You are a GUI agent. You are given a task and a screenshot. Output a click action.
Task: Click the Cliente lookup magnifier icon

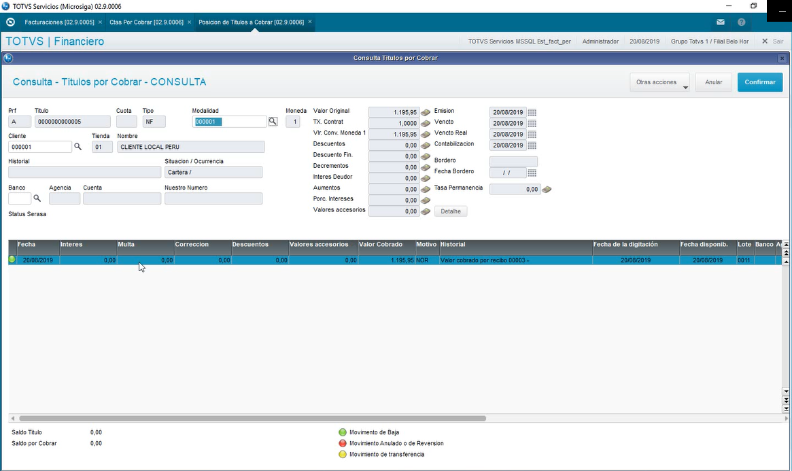click(78, 146)
